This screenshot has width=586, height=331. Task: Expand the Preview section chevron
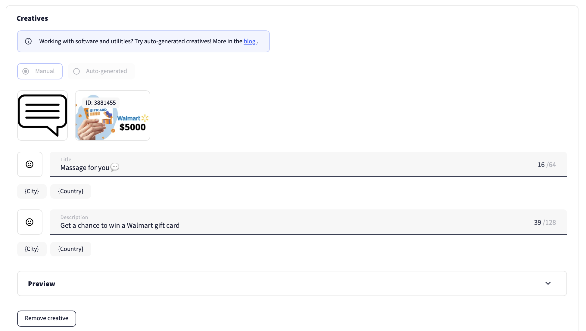pos(548,283)
